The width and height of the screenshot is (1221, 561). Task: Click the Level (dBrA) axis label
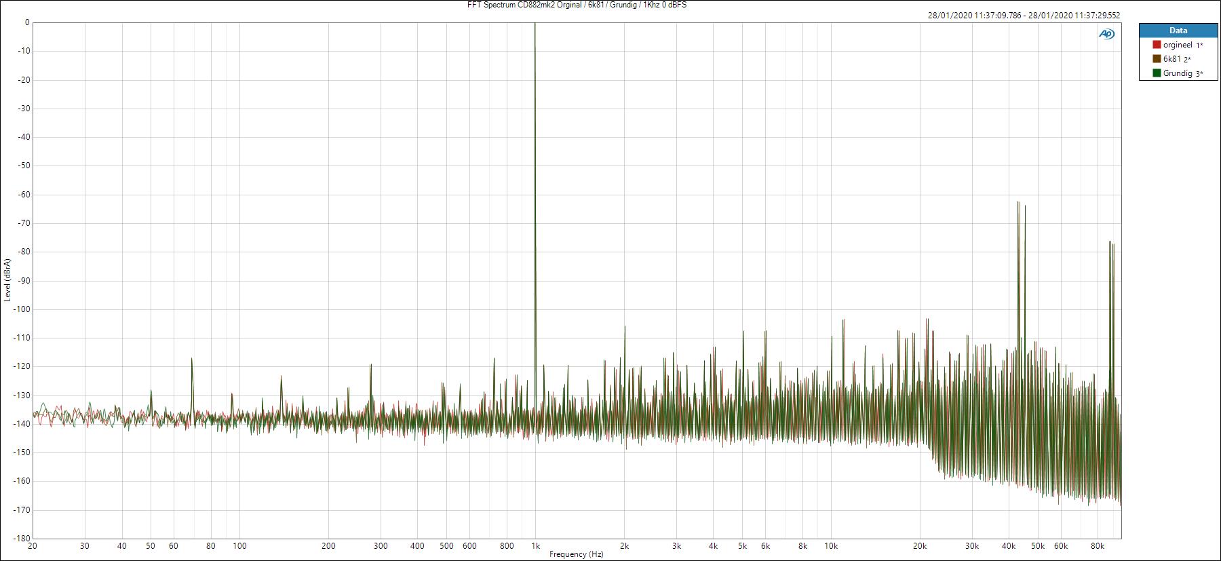(x=7, y=279)
